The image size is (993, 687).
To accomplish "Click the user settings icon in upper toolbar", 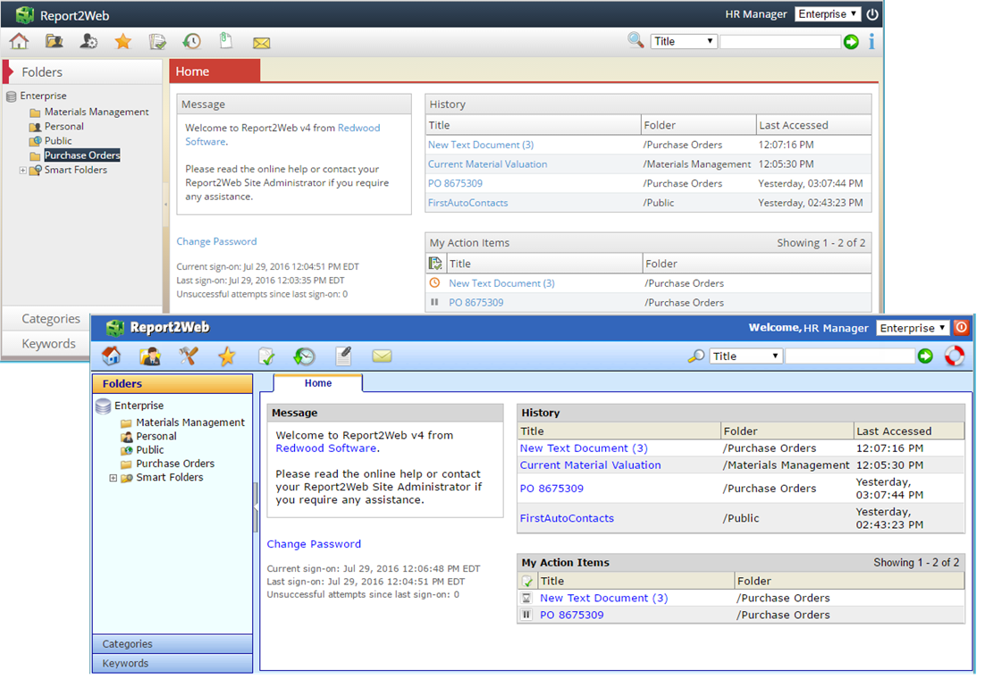I will (x=88, y=41).
